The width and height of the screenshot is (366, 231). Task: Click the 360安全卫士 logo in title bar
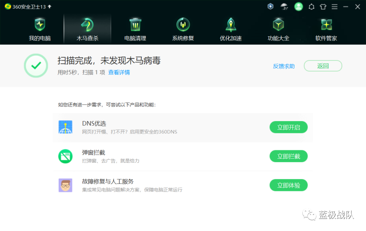click(x=8, y=6)
